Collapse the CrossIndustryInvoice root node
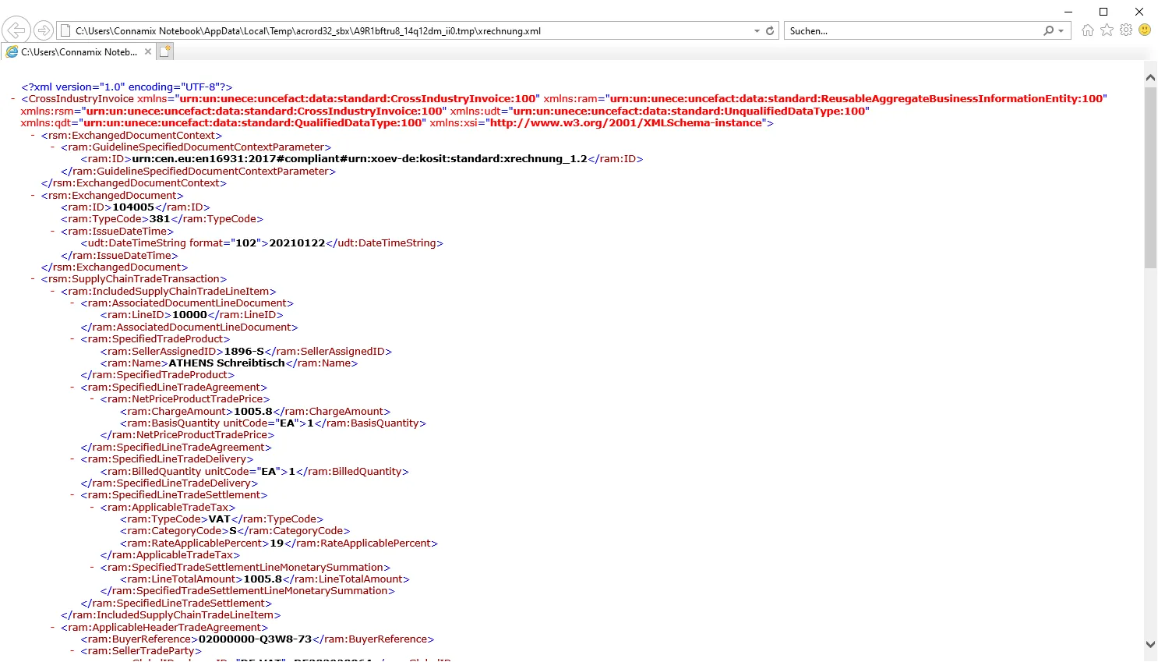 (x=13, y=99)
